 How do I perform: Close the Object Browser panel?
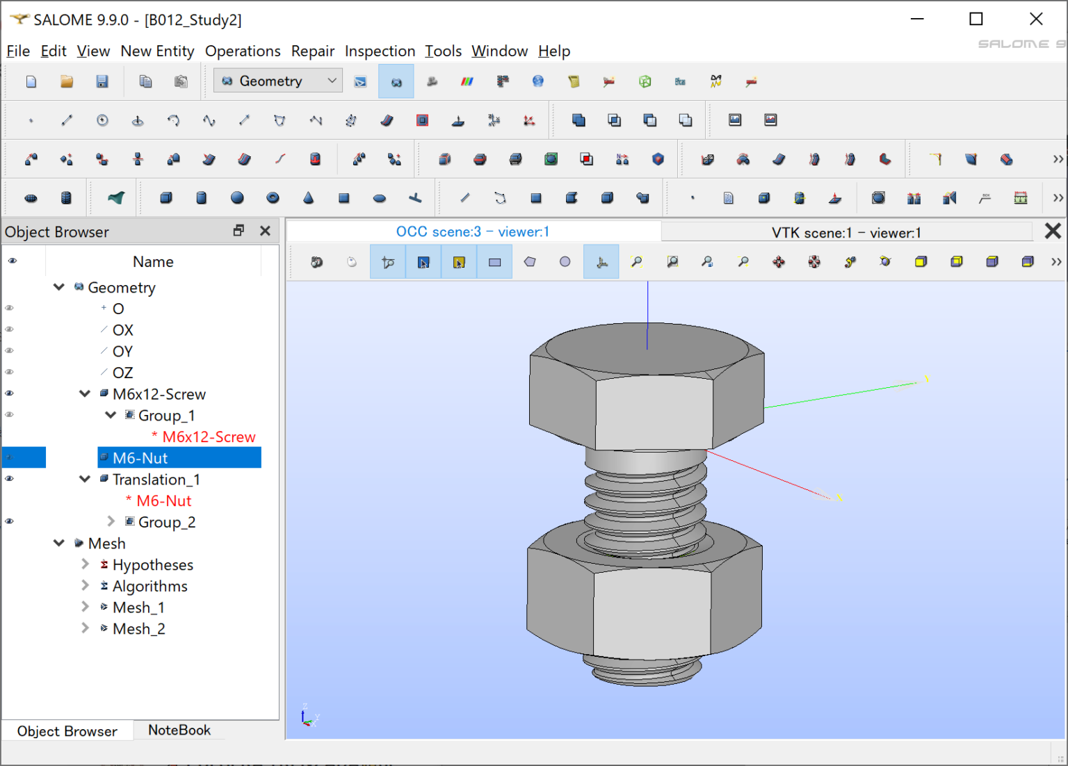click(265, 231)
